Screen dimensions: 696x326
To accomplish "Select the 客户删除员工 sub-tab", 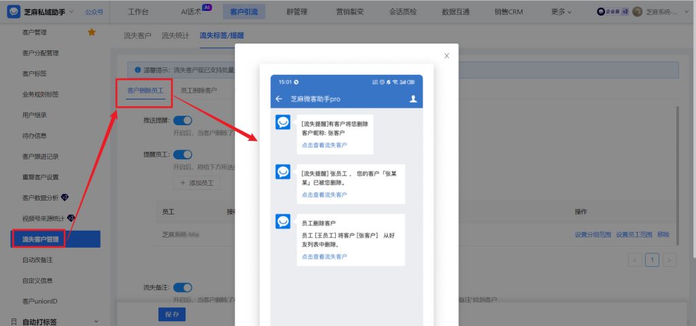I will [145, 91].
